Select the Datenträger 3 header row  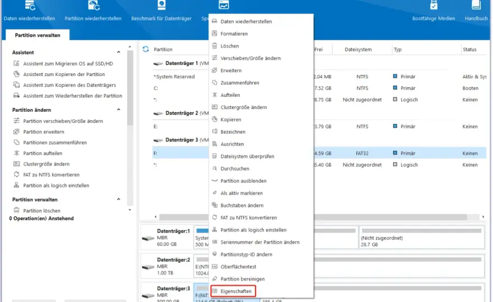[180, 140]
